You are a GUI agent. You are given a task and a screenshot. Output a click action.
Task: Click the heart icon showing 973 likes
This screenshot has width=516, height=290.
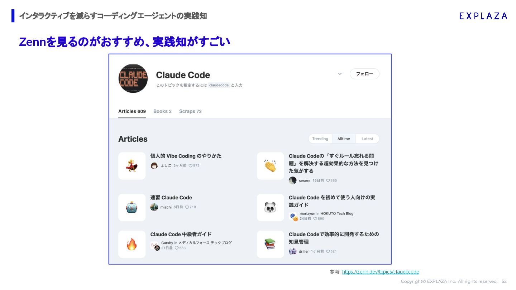(191, 166)
